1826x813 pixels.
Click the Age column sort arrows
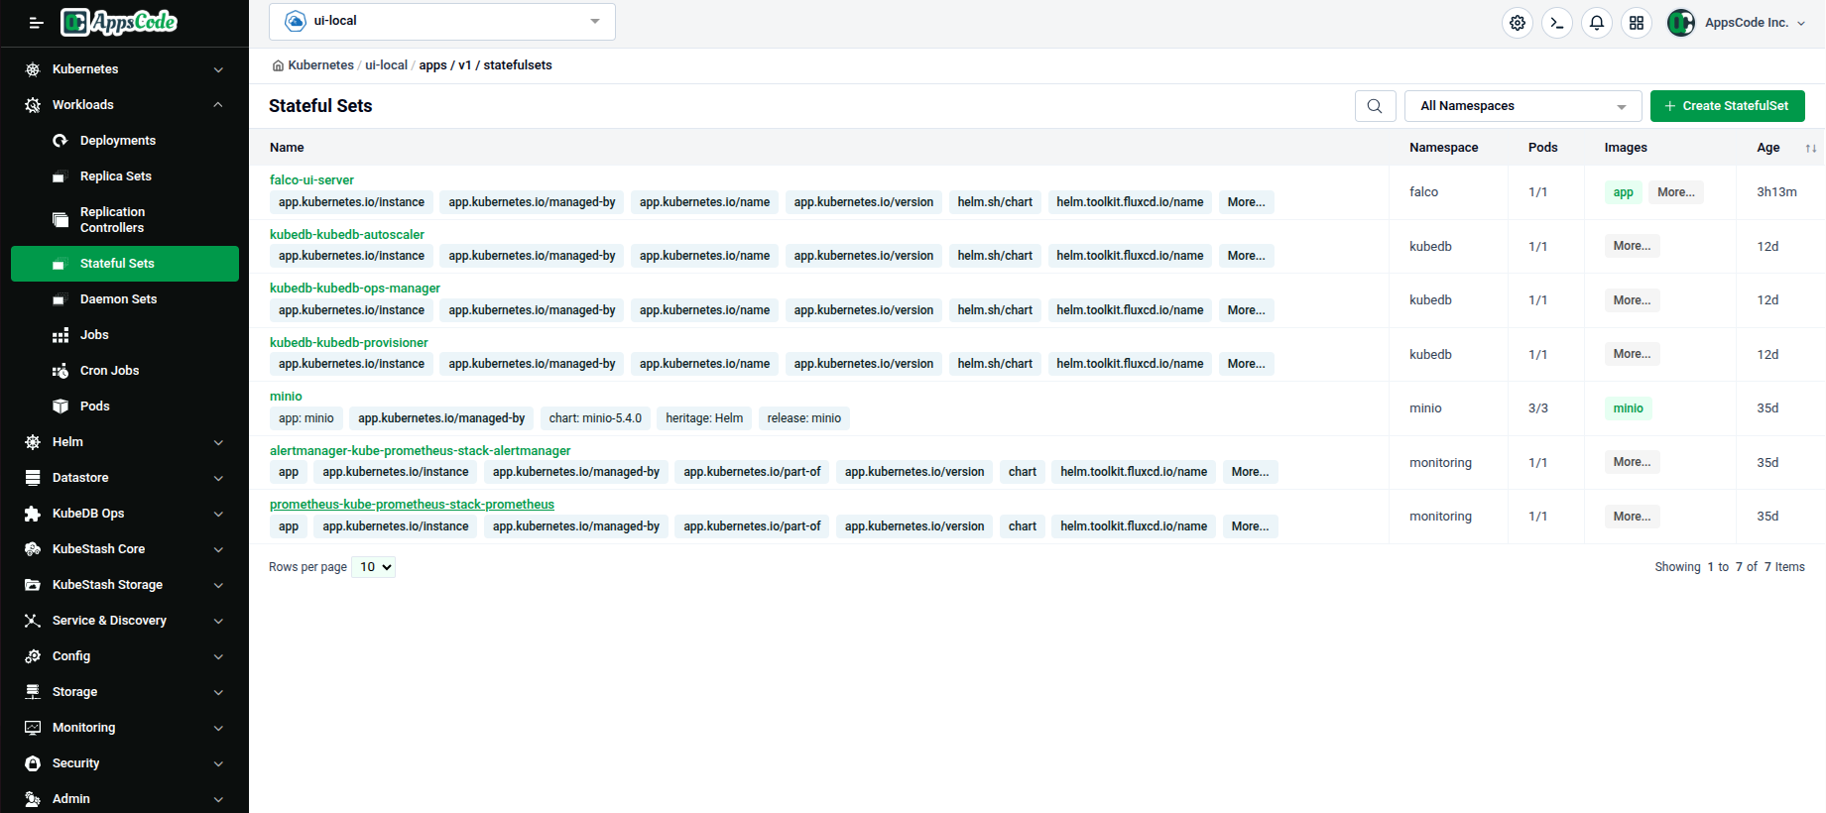1810,148
